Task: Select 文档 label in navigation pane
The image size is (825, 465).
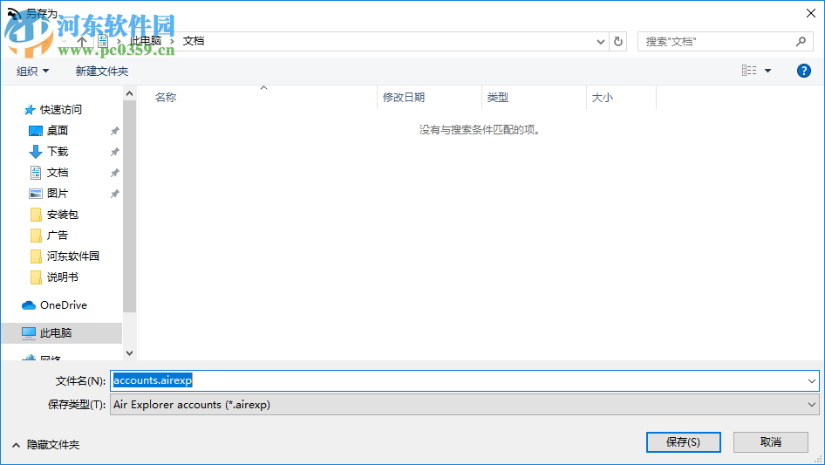Action: click(58, 173)
